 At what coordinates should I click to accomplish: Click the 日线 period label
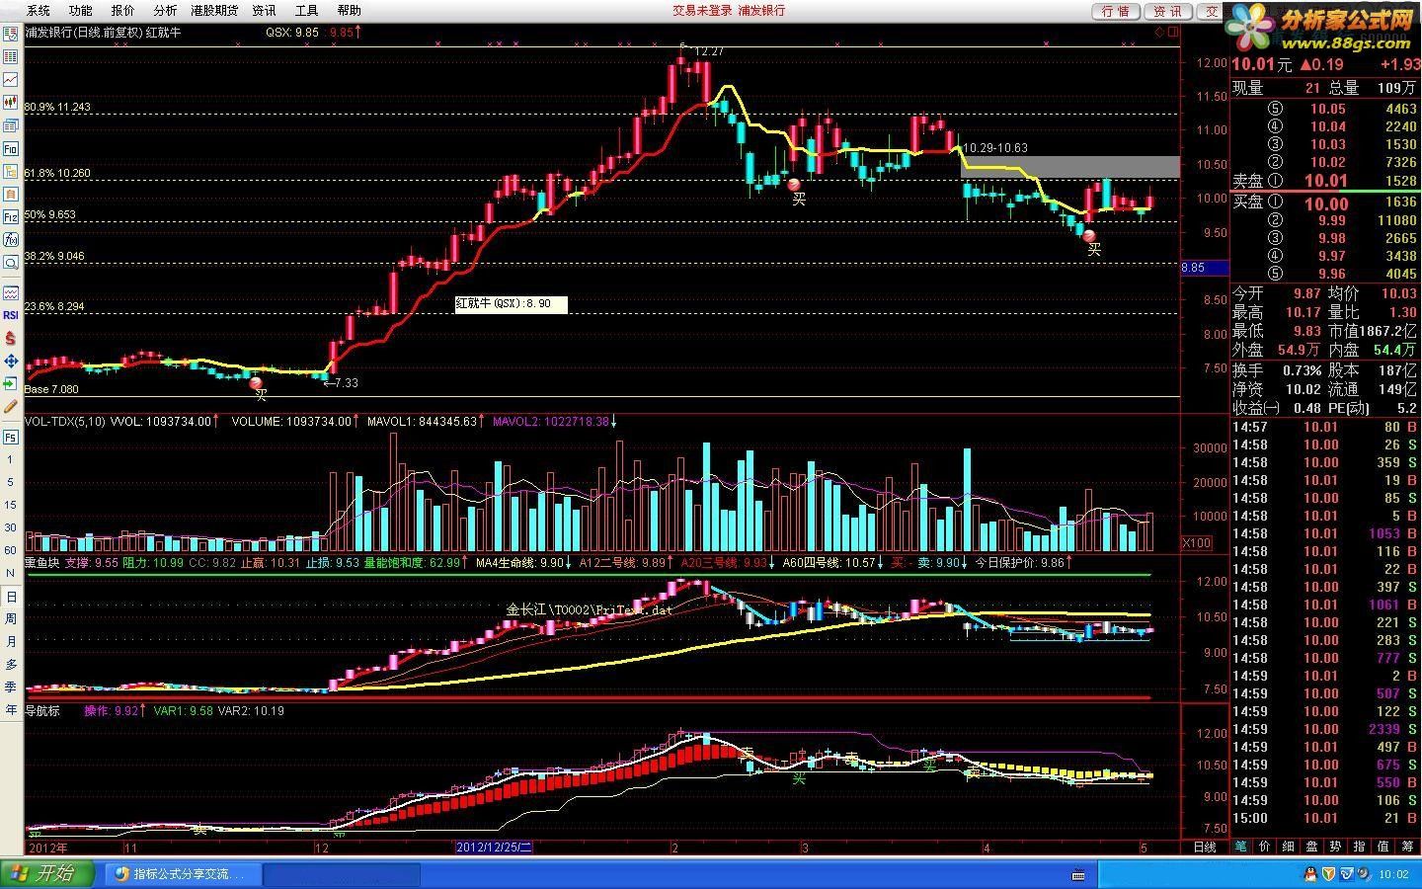click(x=1205, y=847)
